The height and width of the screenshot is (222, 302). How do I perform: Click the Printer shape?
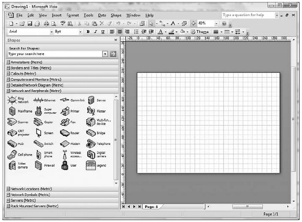click(65, 111)
